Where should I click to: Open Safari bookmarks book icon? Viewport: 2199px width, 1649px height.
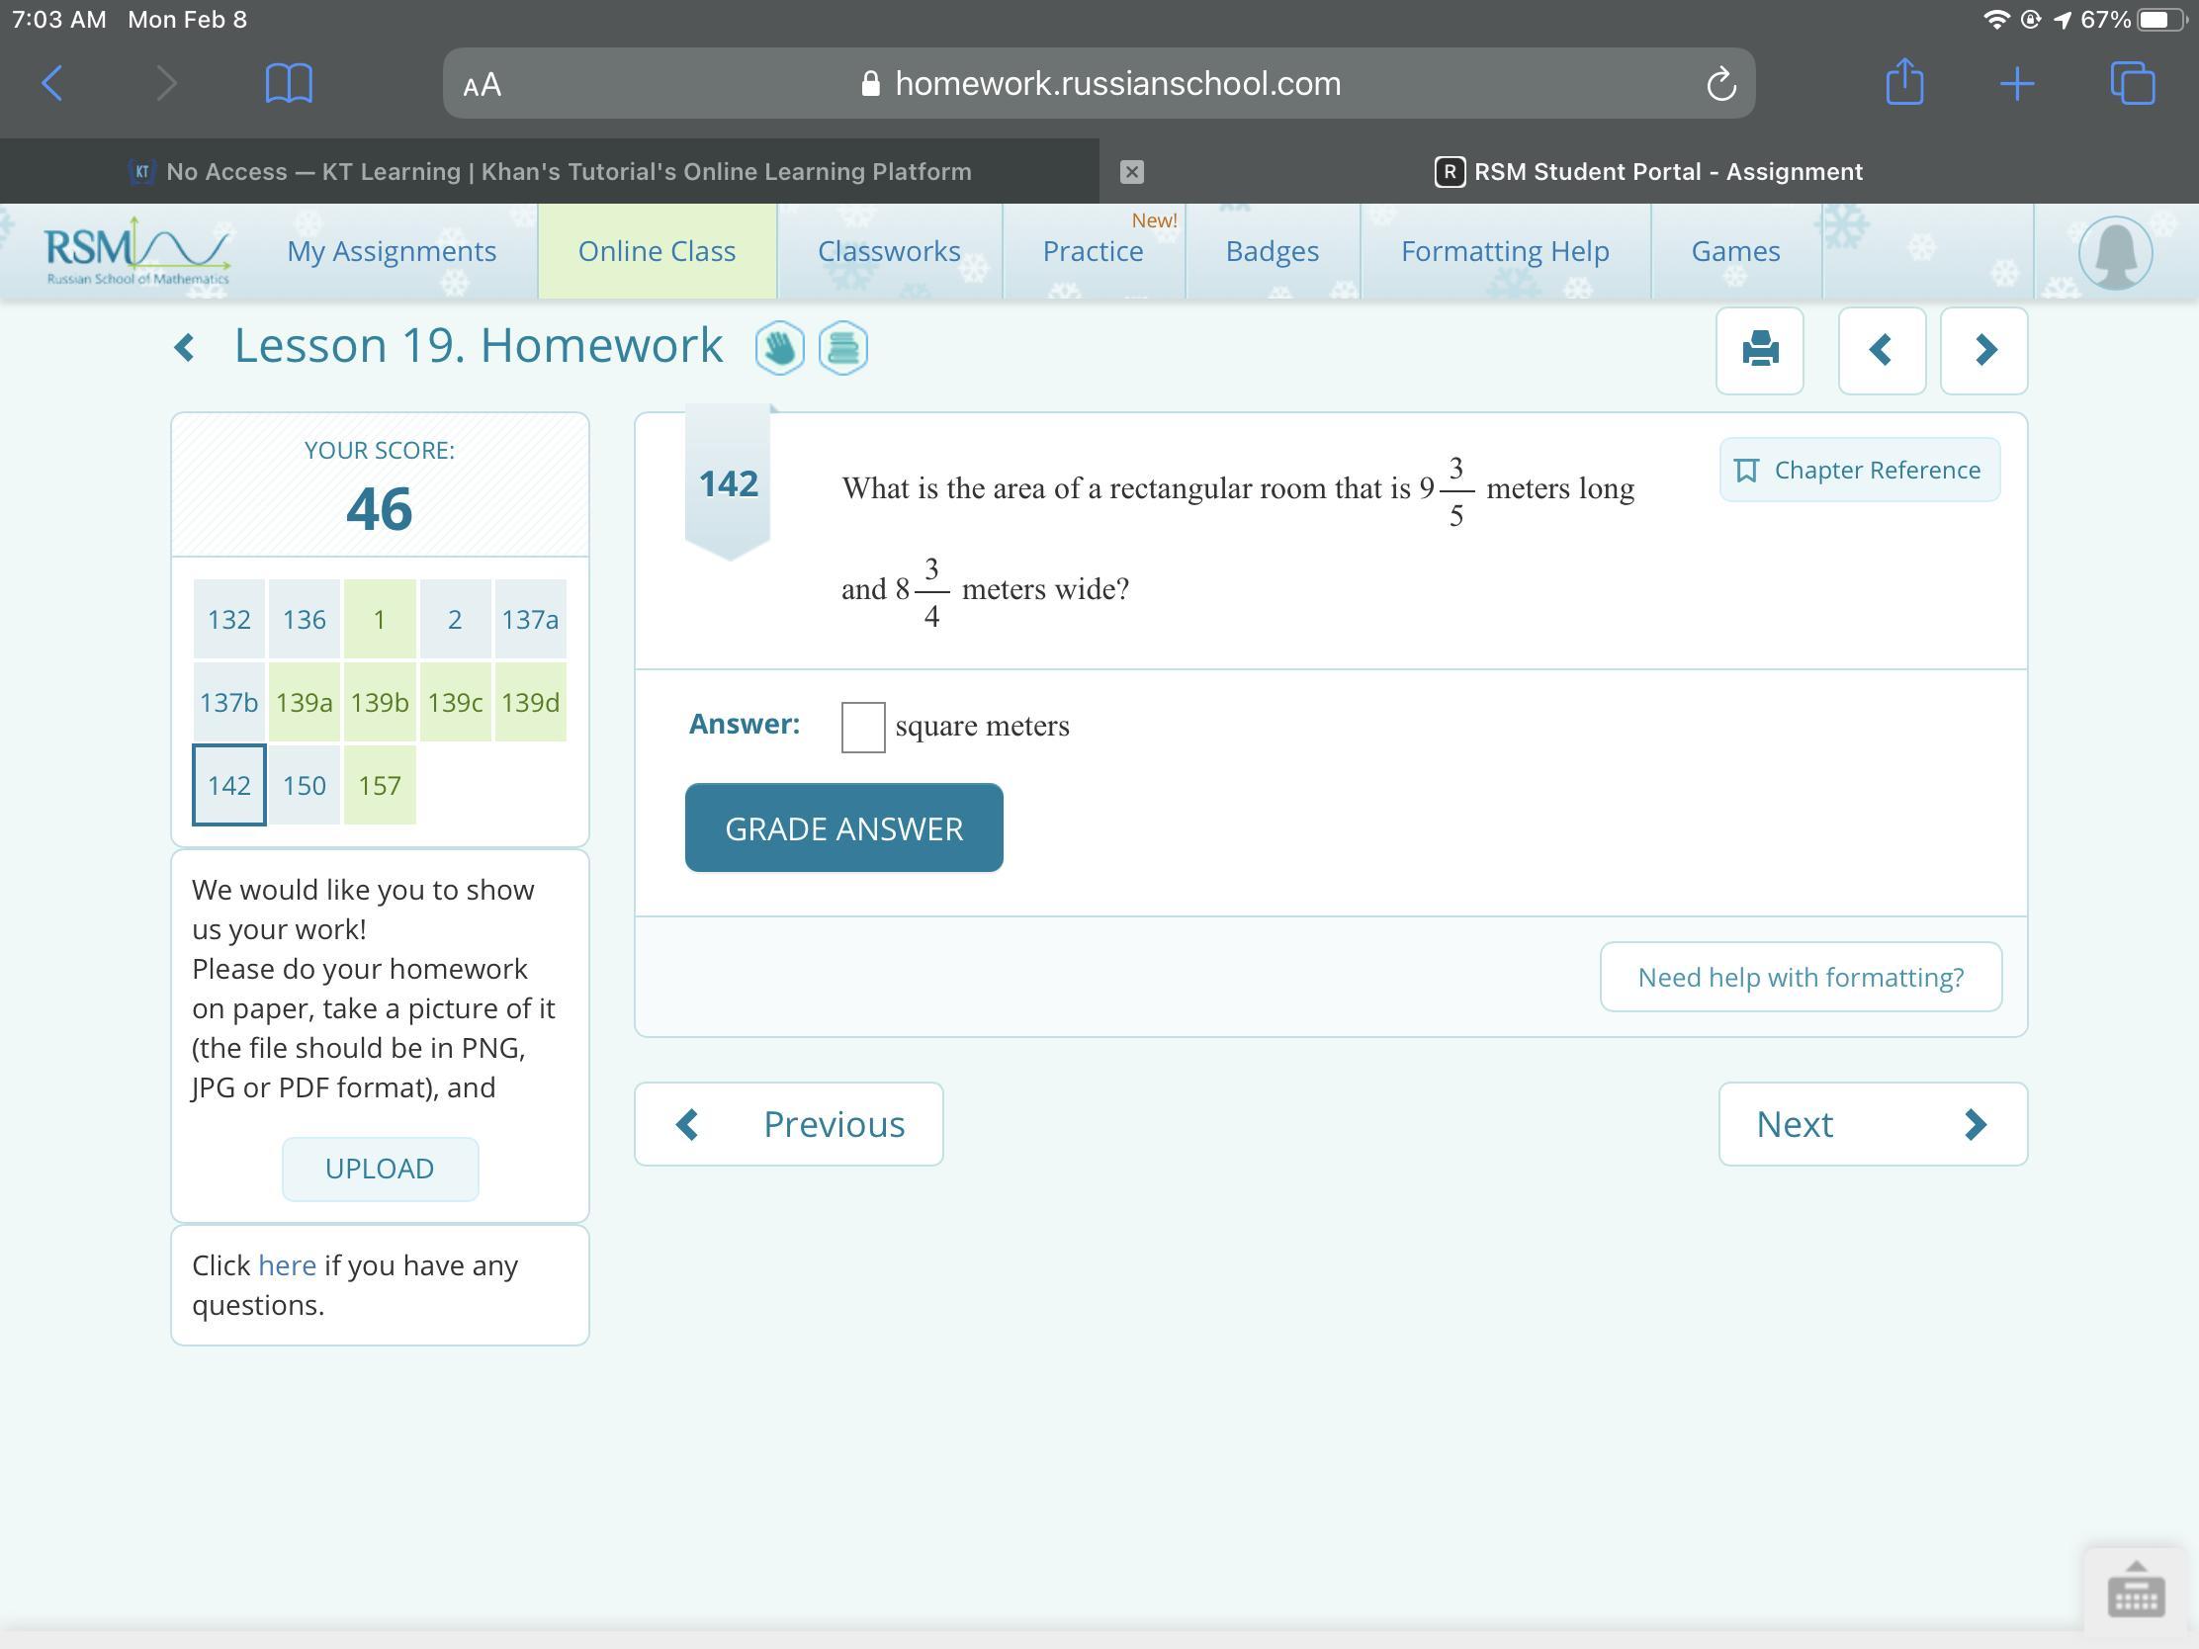[x=289, y=82]
